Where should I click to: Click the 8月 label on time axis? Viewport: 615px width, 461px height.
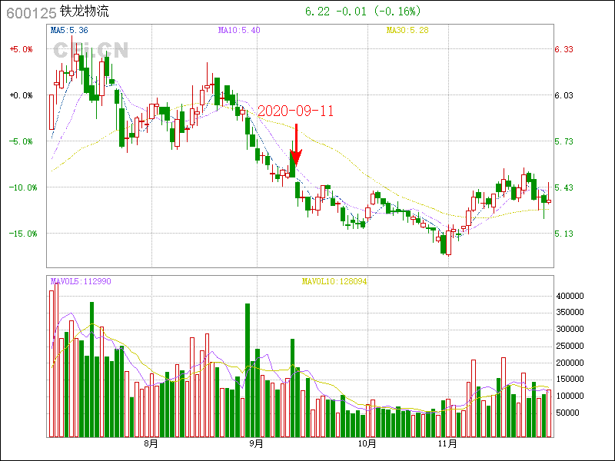click(151, 444)
